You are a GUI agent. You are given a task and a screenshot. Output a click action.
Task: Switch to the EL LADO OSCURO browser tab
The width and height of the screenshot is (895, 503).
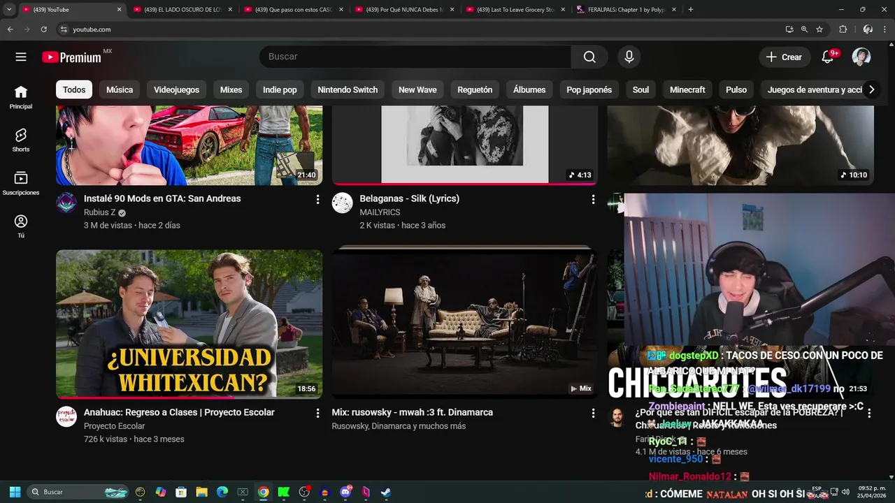[182, 10]
